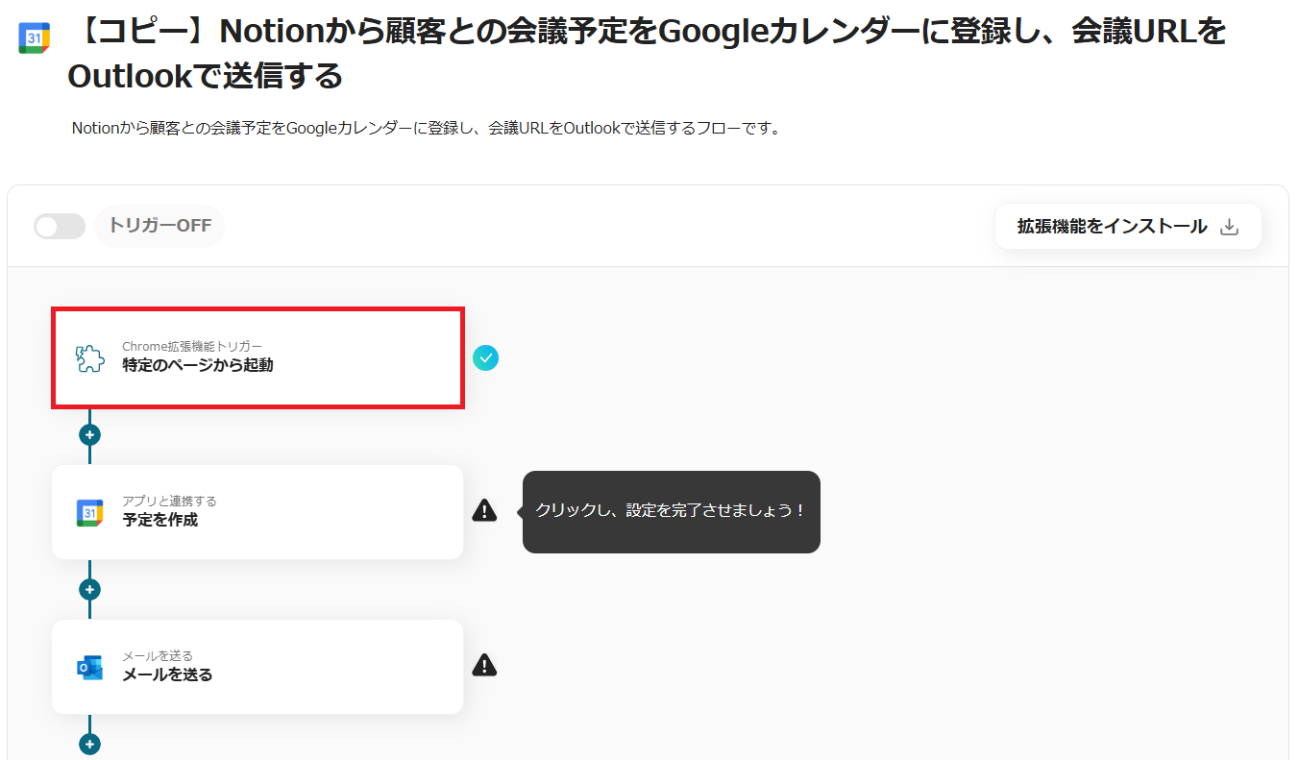This screenshot has width=1299, height=760.
Task: Click the teal checkmark next to the trigger step
Action: [485, 358]
